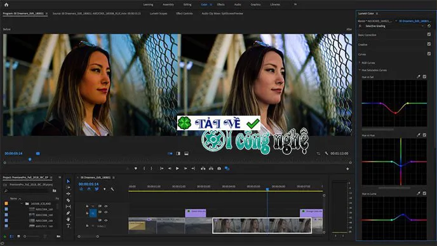Collapse the ICELAND bin folder
This screenshot has width=437, height=246.
[x=22, y=203]
